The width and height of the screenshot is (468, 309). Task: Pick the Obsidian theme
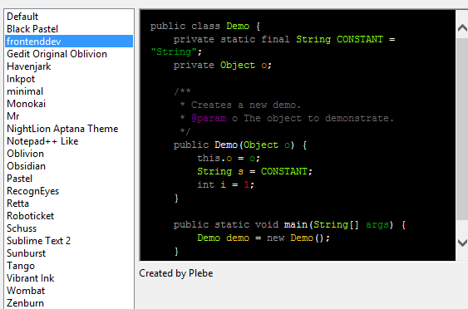click(69, 166)
